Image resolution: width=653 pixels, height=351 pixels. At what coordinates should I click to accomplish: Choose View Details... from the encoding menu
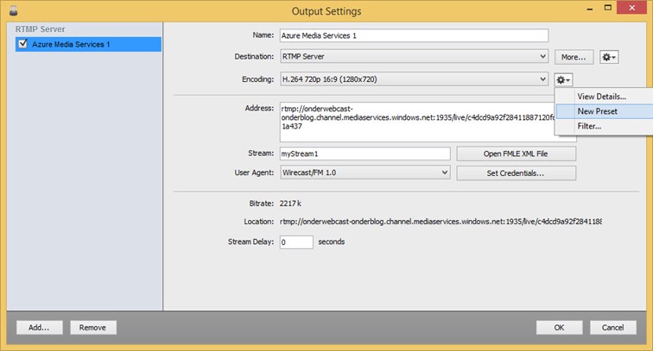click(604, 97)
